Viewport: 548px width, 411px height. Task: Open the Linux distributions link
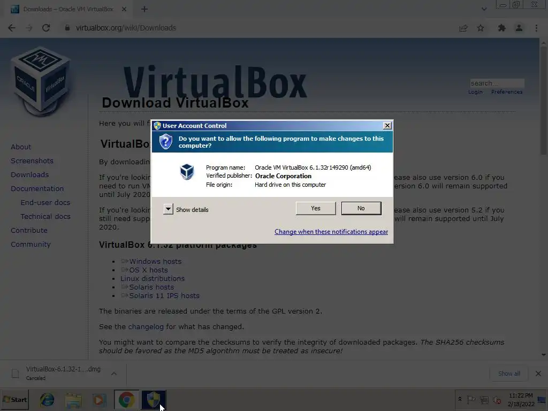[x=153, y=278]
